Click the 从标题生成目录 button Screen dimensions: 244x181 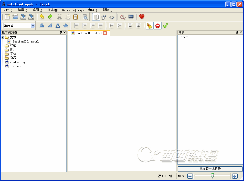point(210,169)
